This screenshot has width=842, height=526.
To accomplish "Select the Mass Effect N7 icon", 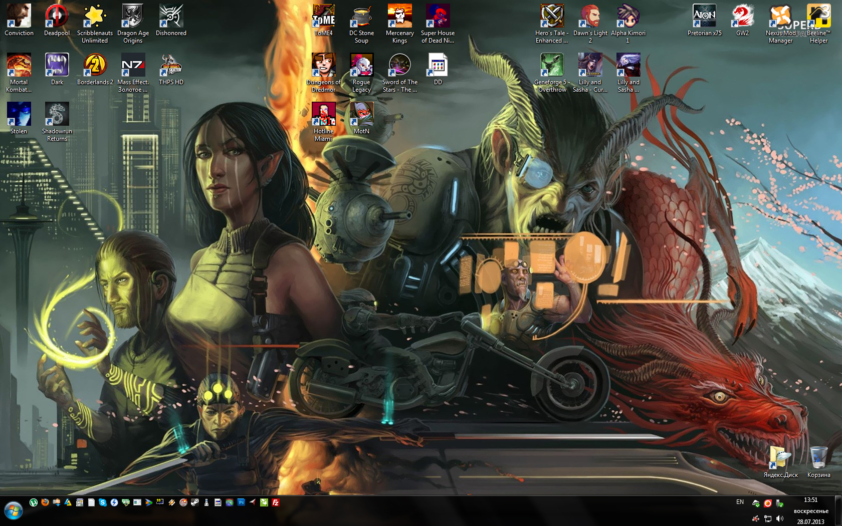I will [133, 73].
